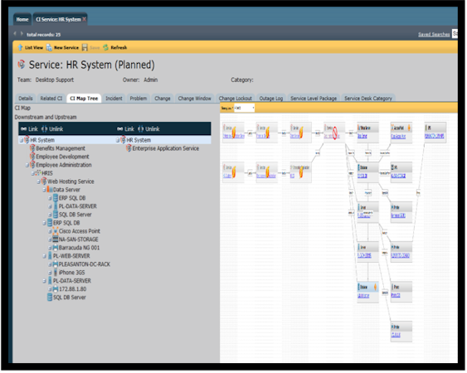Collapse the Data Server tree node
Viewport: 467px width, 373px height.
[x=44, y=190]
